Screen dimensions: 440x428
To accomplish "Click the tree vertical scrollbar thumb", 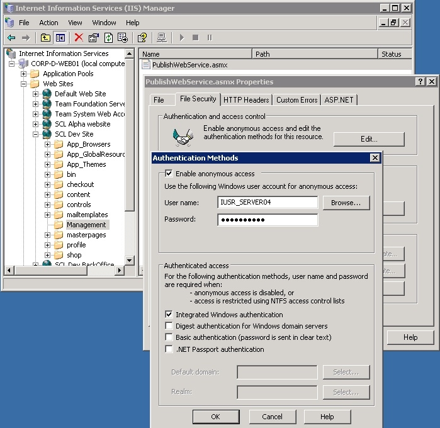I will 130,135.
